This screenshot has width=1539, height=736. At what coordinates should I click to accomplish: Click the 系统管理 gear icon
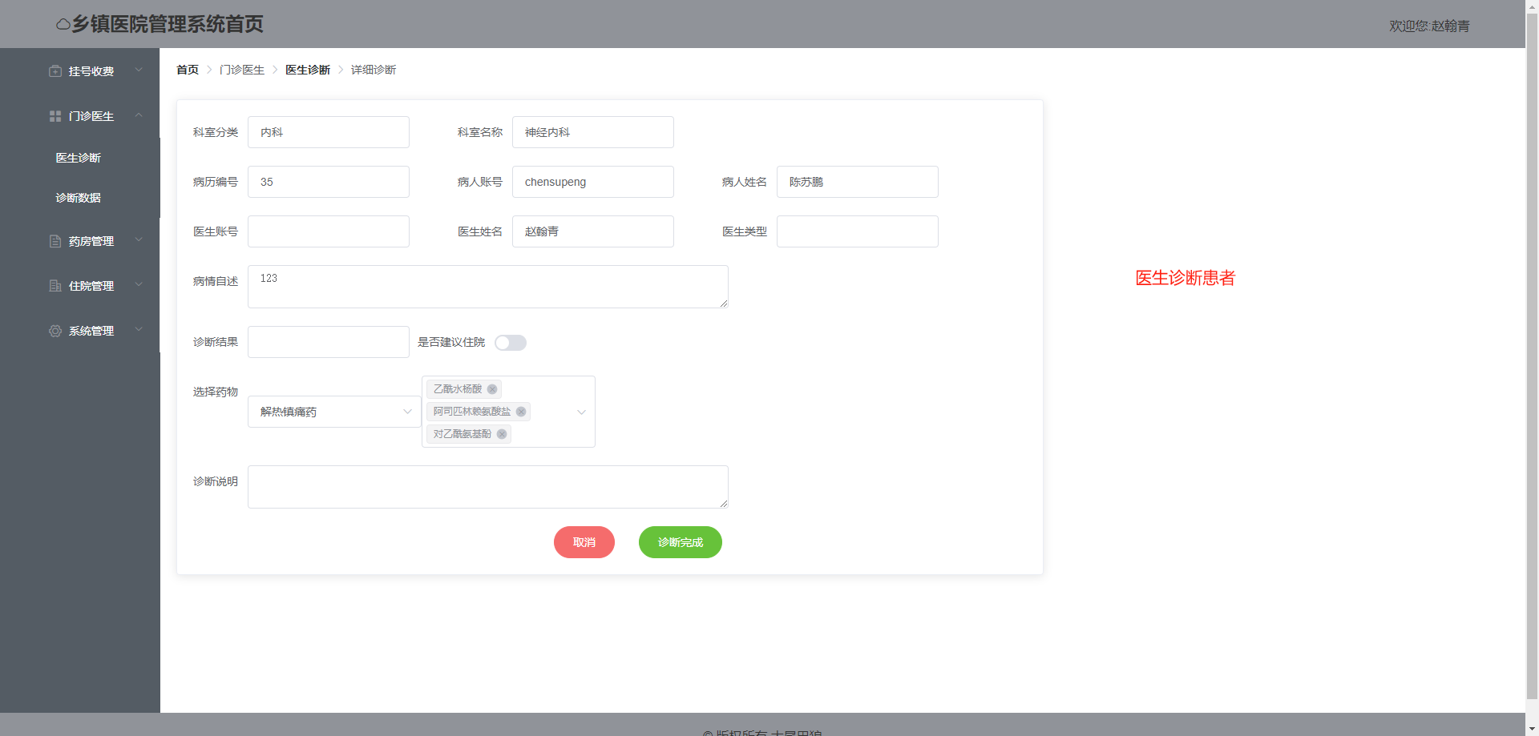point(55,331)
